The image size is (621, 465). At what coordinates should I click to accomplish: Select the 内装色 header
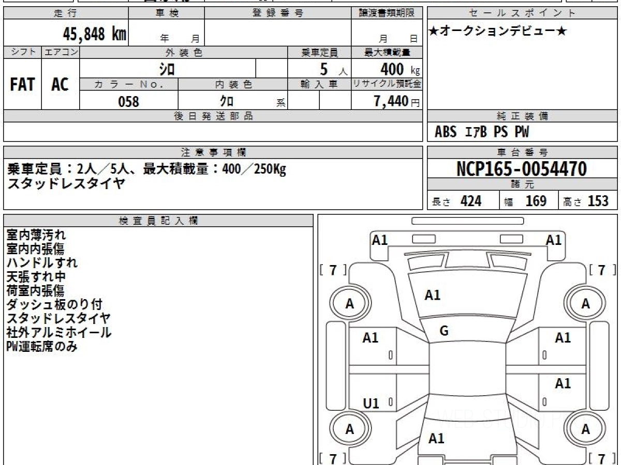pos(233,85)
